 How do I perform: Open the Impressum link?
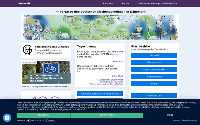click(x=177, y=120)
